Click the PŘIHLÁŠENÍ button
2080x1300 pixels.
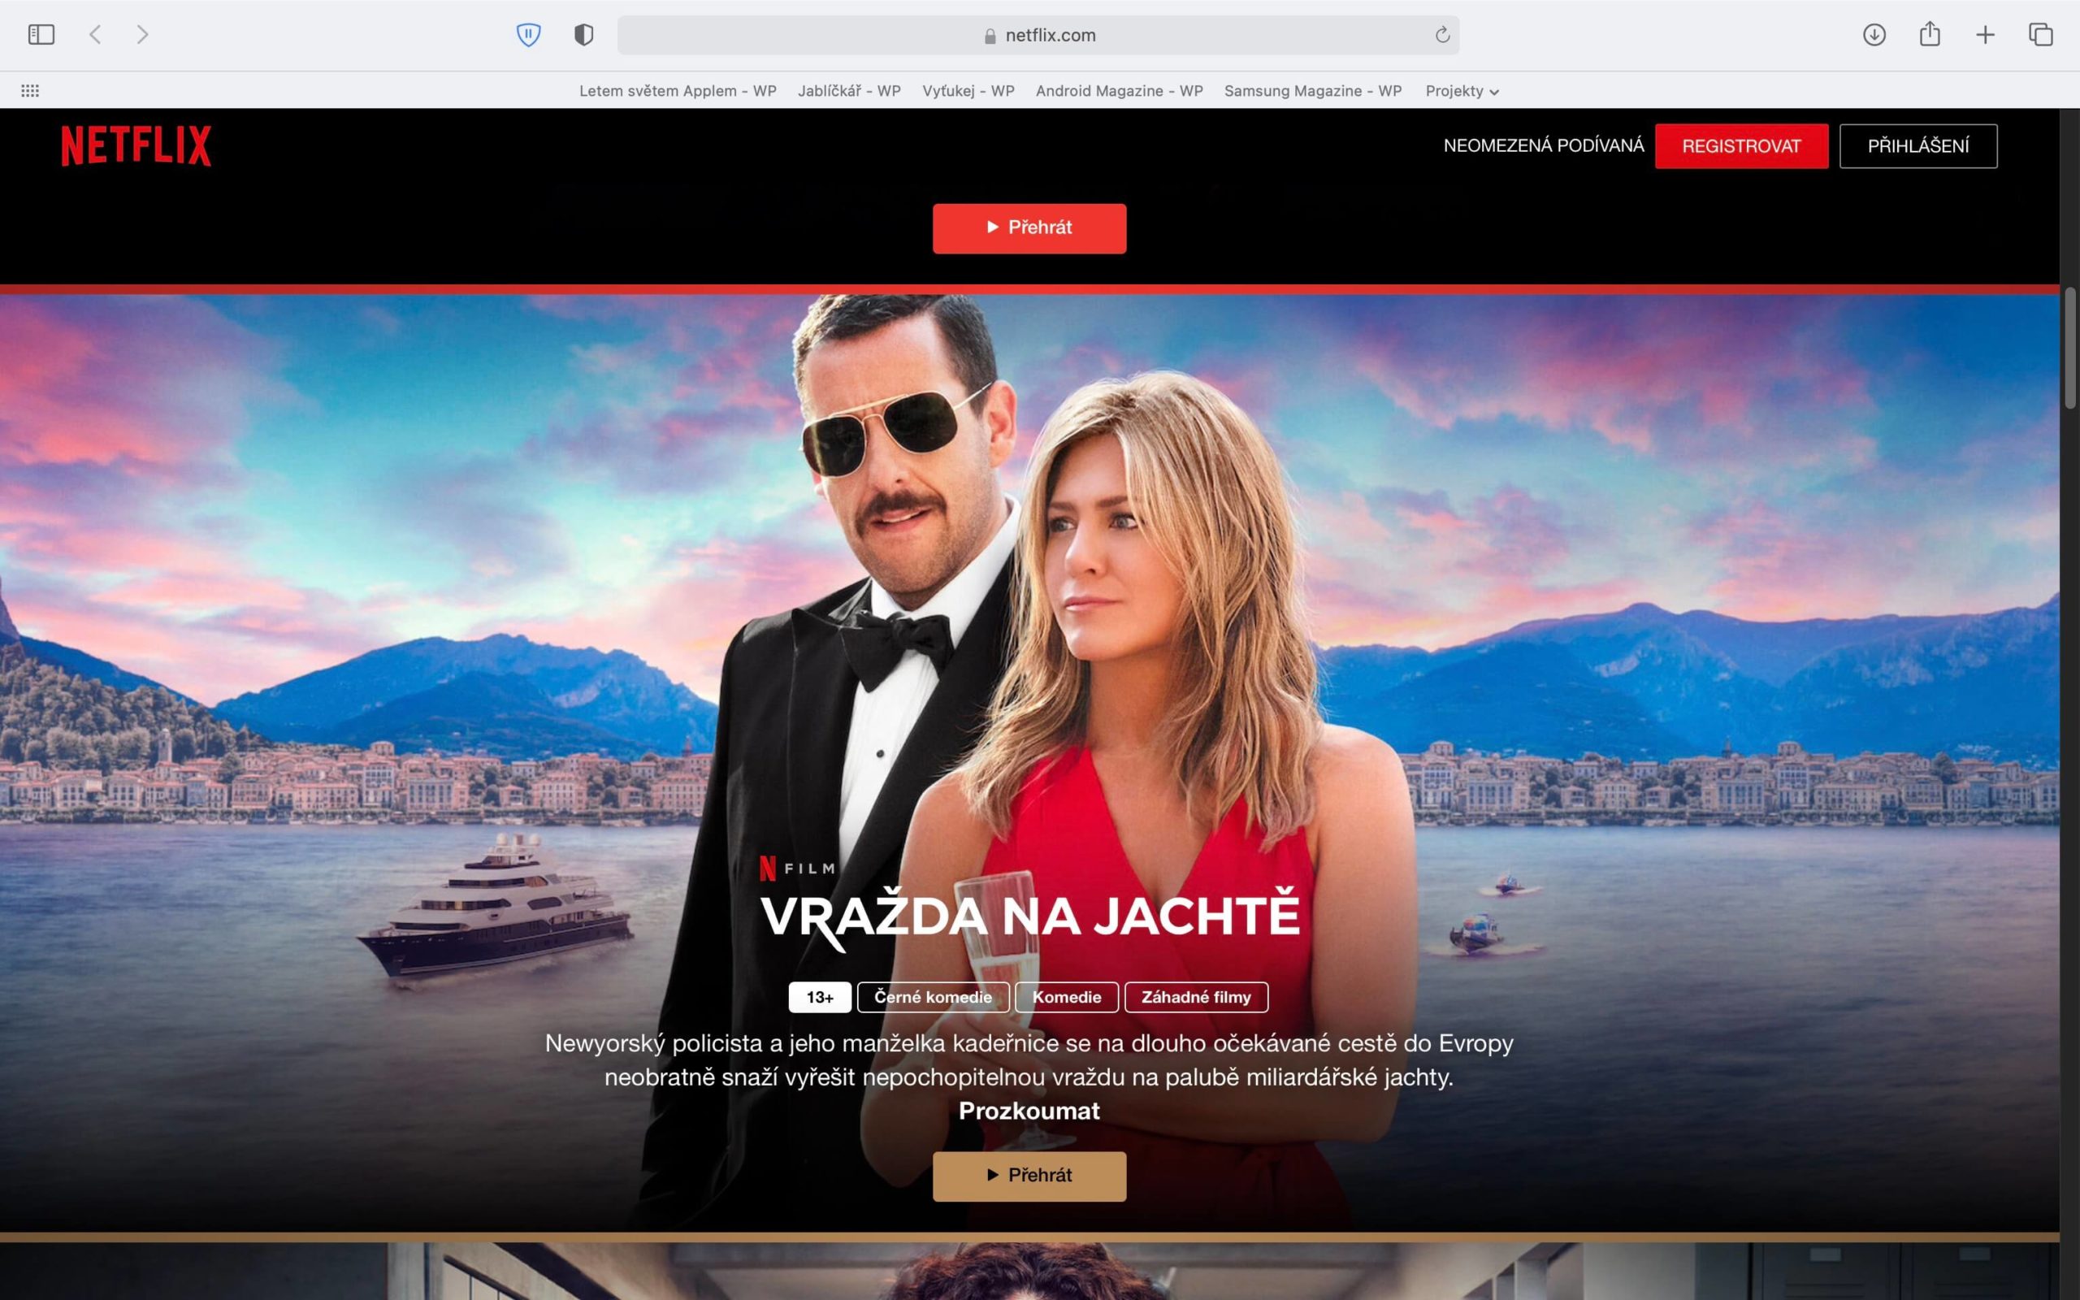tap(1917, 146)
